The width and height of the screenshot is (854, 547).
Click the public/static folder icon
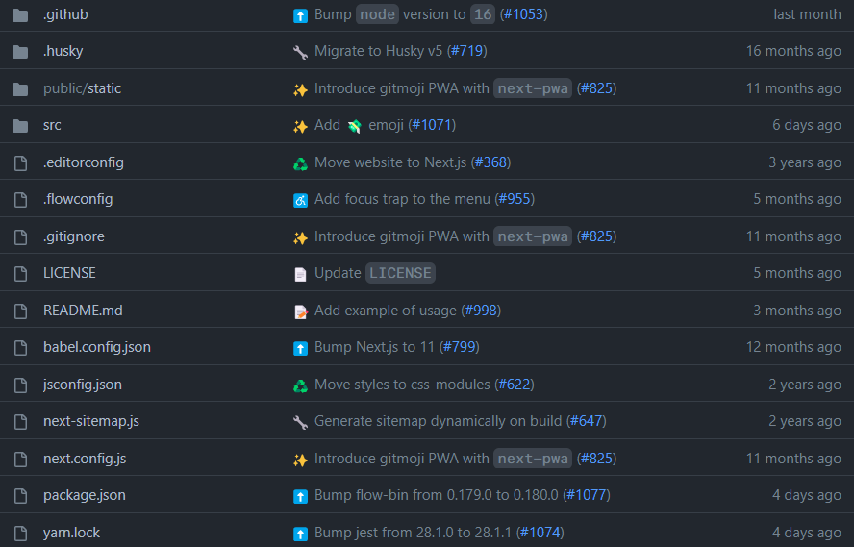click(20, 88)
